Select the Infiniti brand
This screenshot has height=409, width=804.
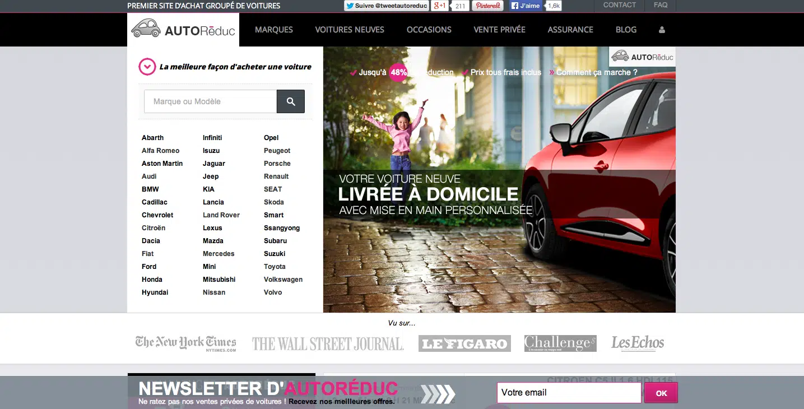click(212, 138)
